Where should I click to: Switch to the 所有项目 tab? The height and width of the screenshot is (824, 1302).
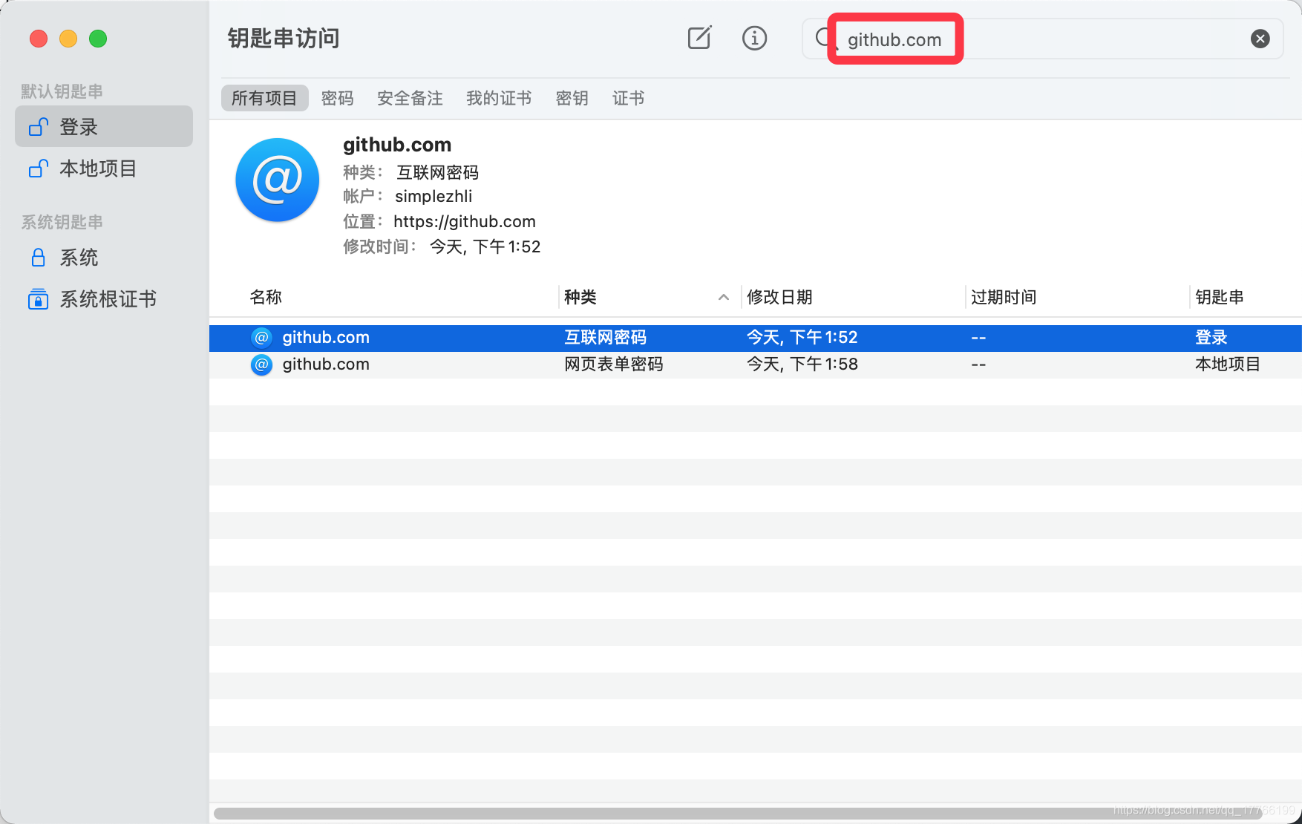point(264,98)
